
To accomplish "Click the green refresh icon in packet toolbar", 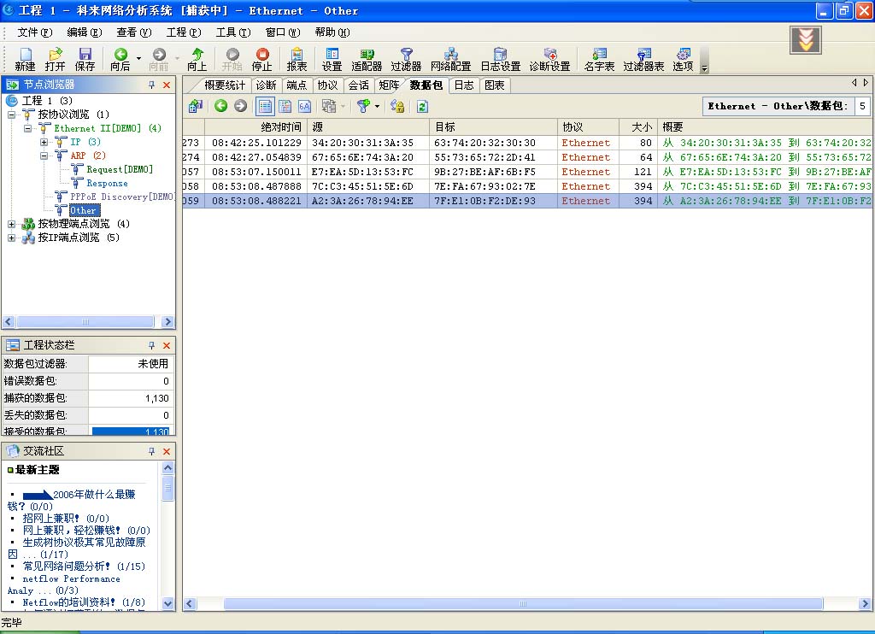I will 422,106.
